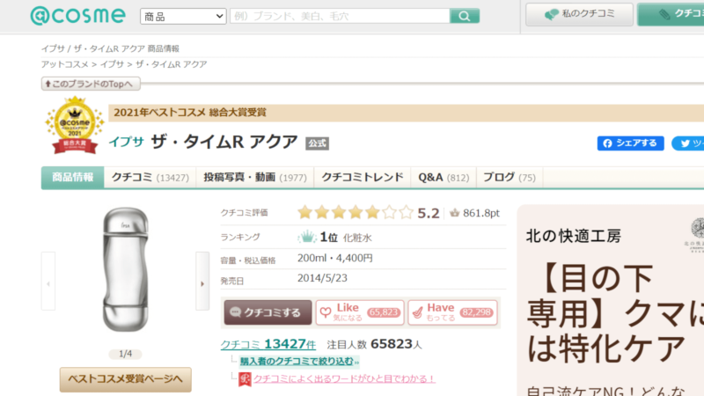Click the product bottle image
The width and height of the screenshot is (704, 396).
(125, 269)
